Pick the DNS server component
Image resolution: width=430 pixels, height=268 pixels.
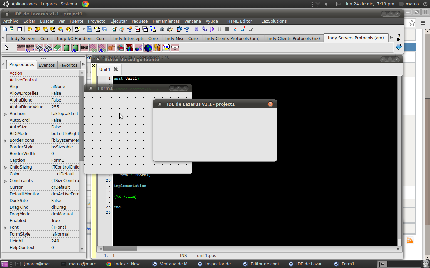coord(84,48)
